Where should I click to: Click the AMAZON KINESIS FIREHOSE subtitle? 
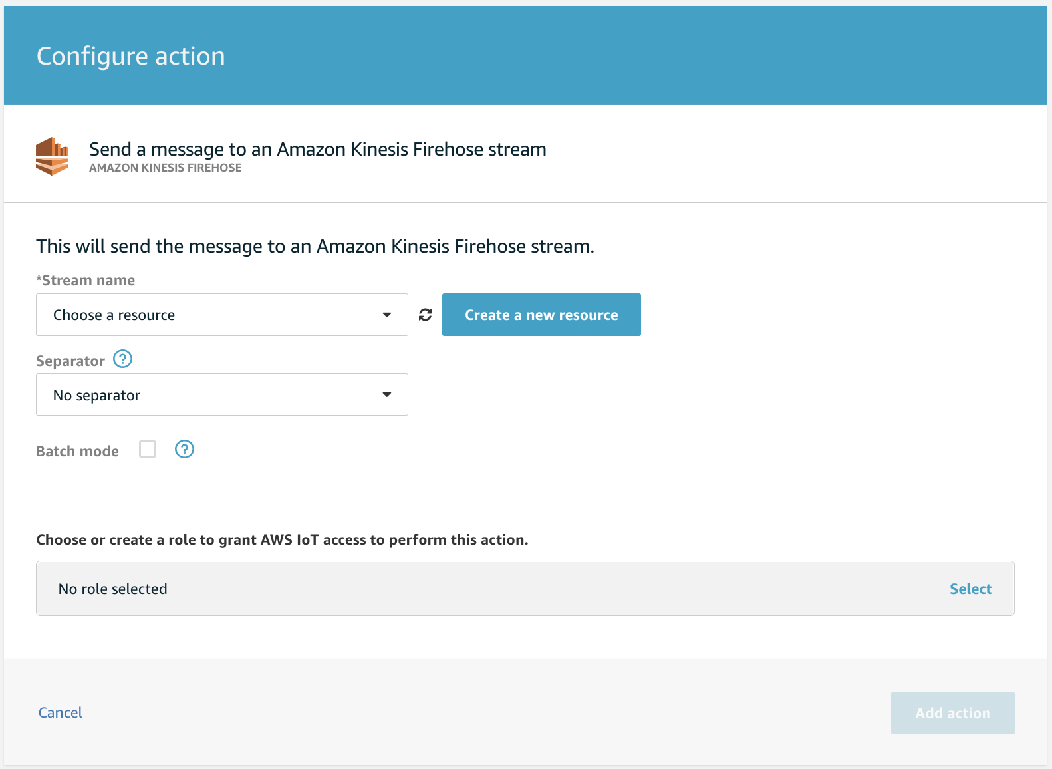166,168
